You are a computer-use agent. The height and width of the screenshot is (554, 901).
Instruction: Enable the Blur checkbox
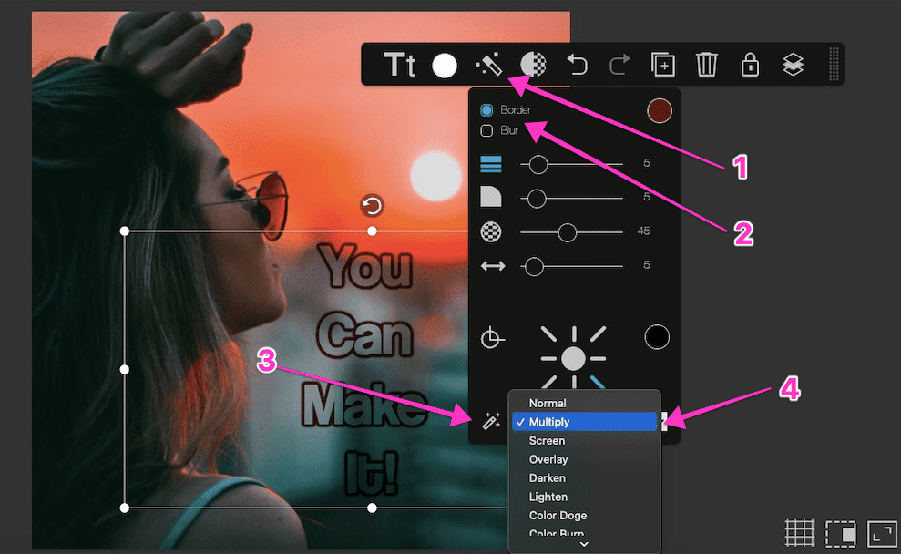pyautogui.click(x=486, y=130)
